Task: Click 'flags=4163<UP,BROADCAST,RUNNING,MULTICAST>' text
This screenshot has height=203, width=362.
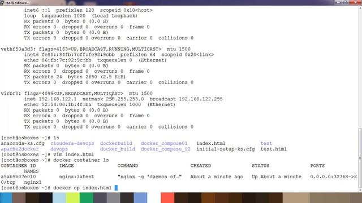Action: coord(100,49)
